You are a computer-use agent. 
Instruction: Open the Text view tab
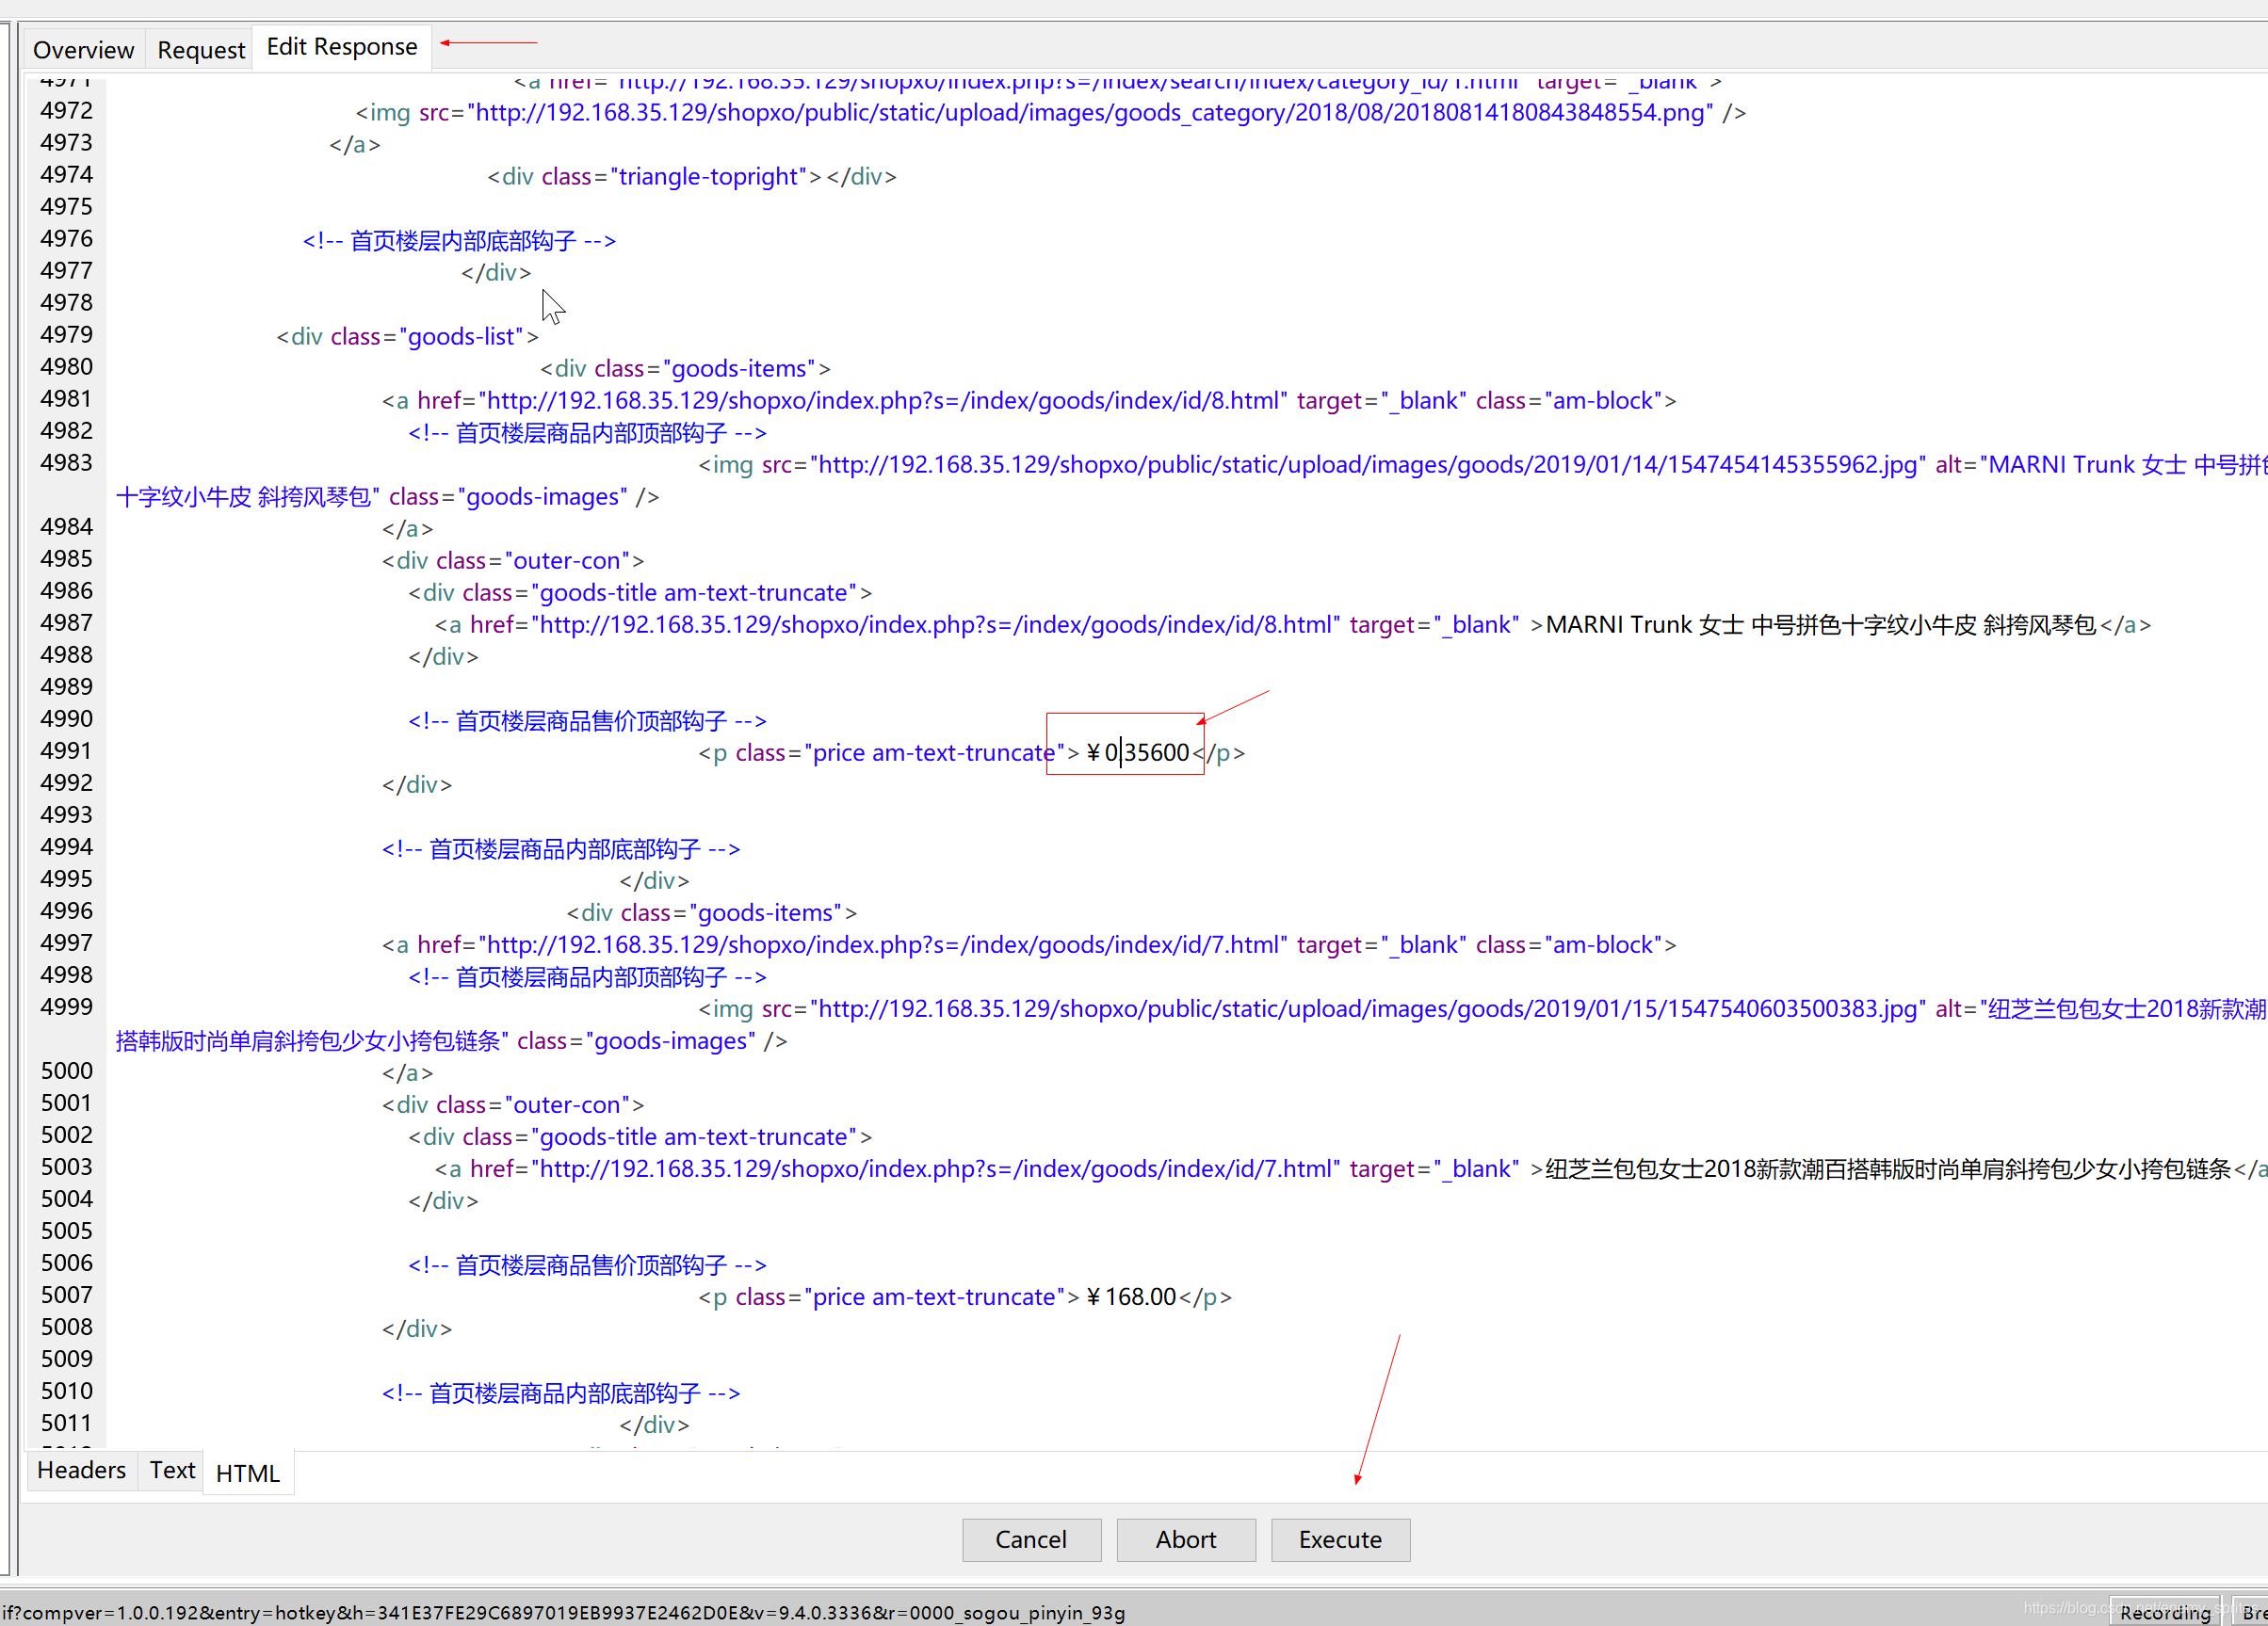[x=172, y=1469]
